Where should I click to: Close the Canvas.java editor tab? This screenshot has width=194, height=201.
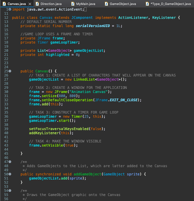30,4
